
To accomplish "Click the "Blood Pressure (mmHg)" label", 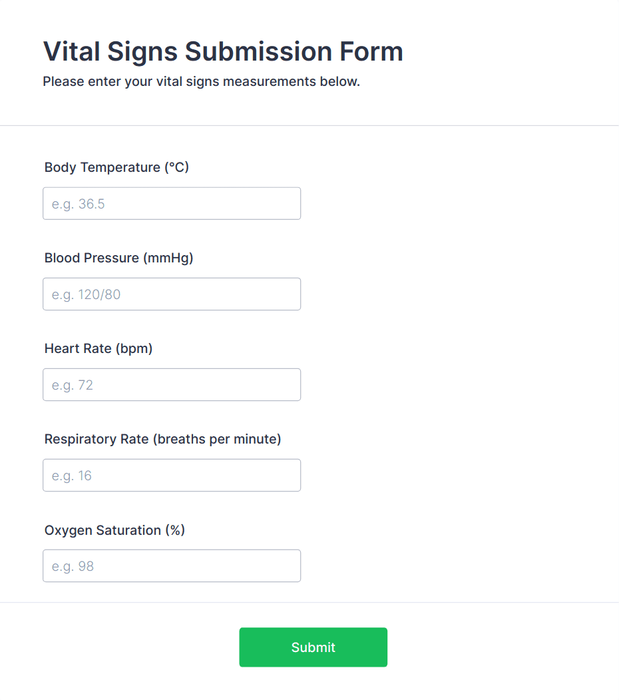I will (118, 258).
